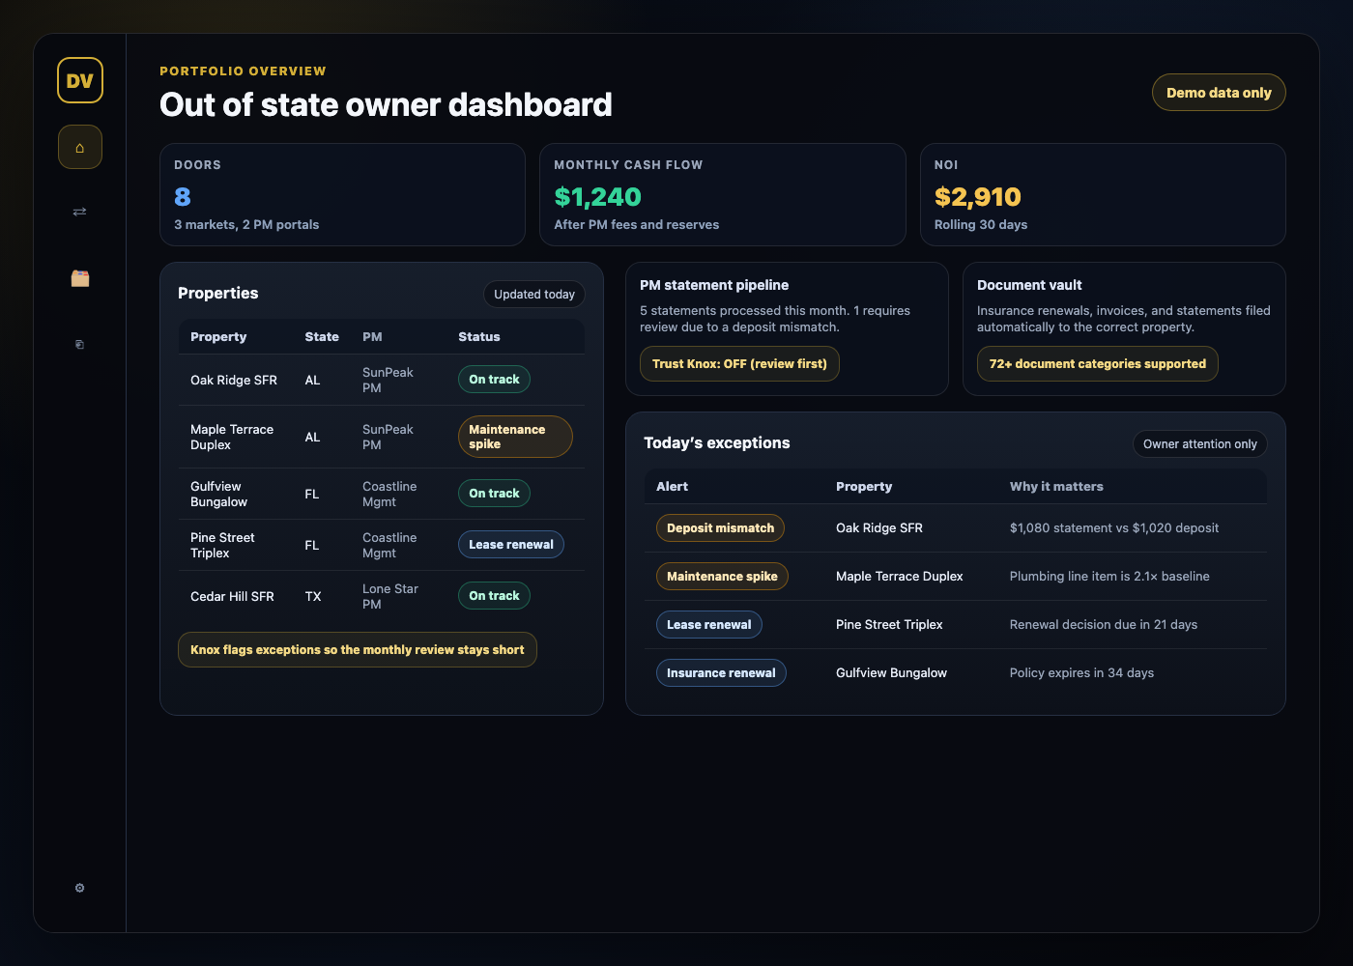
Task: Click Policy expires in 34 days
Action: [1081, 673]
